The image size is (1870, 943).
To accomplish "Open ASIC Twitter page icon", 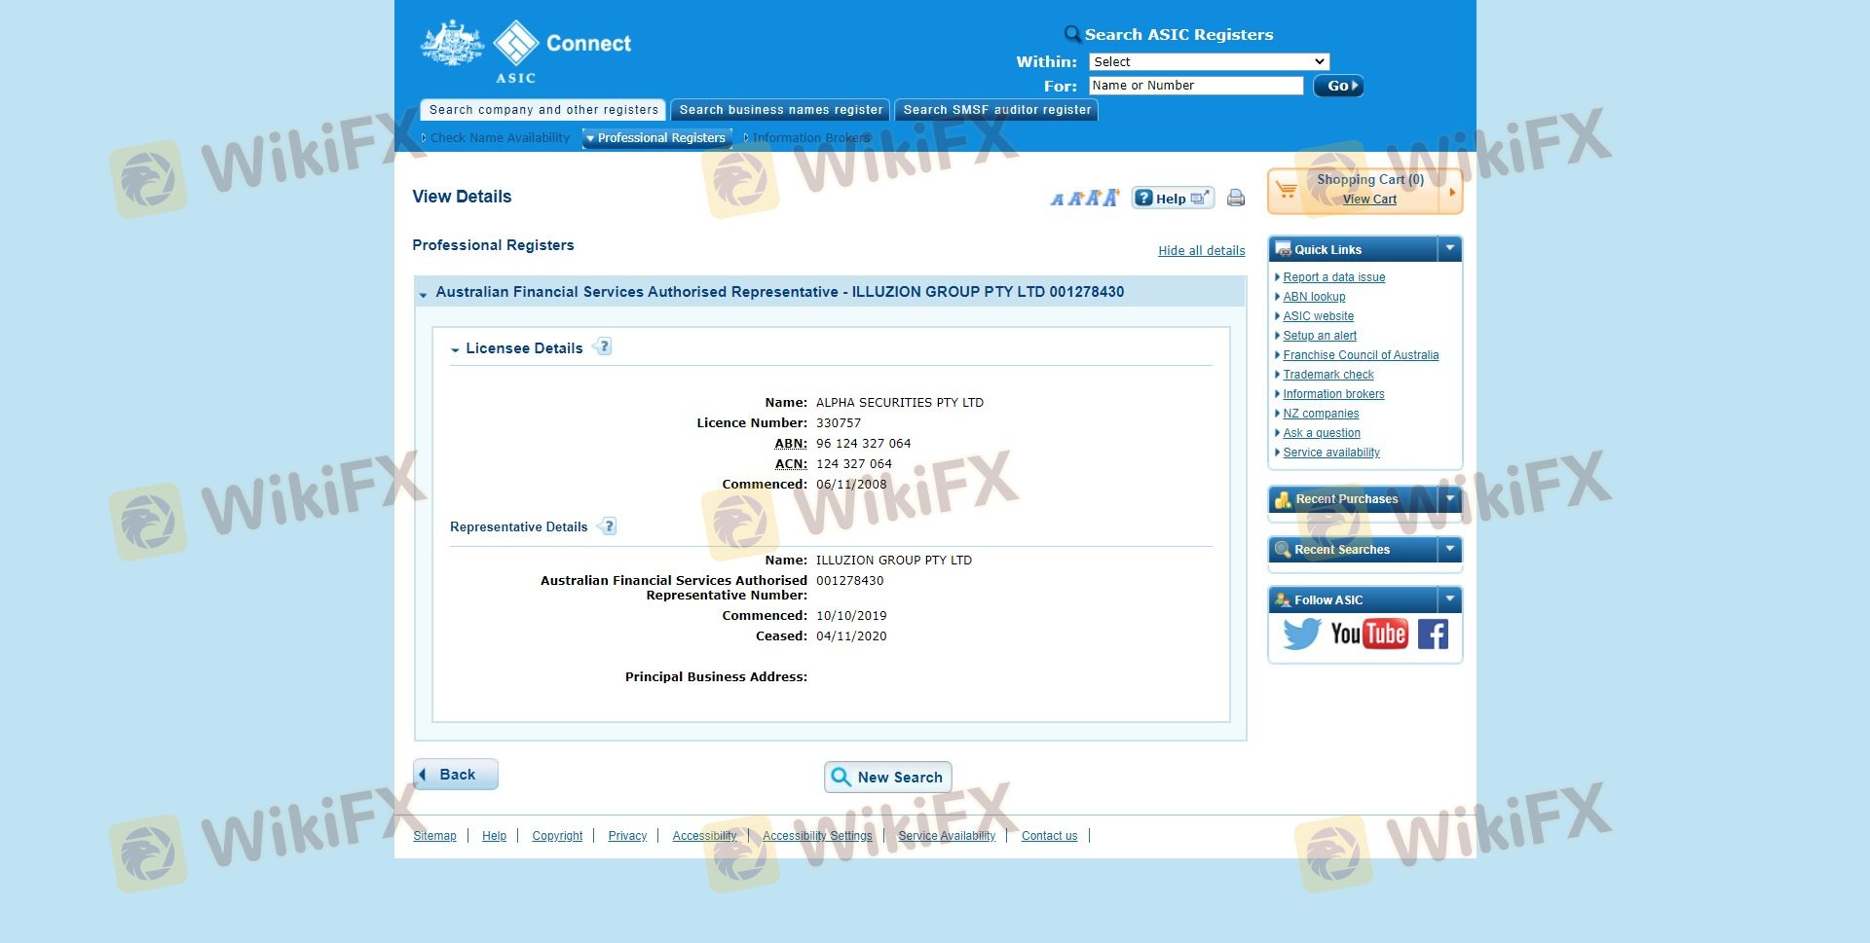I will (x=1300, y=635).
